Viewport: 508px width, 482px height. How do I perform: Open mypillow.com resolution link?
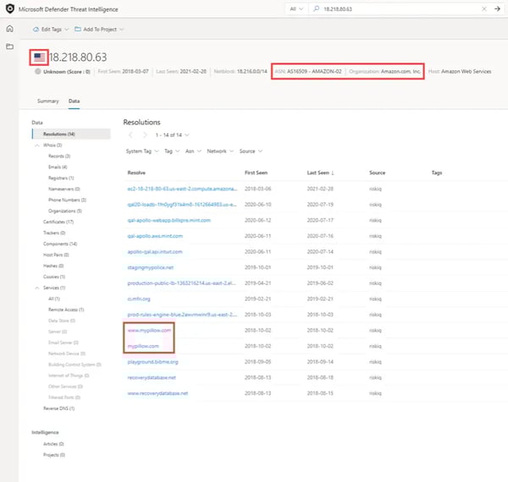pos(143,346)
